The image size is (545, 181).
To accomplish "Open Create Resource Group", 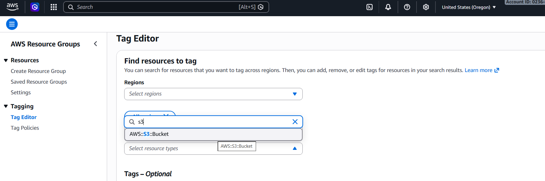I will 38,71.
